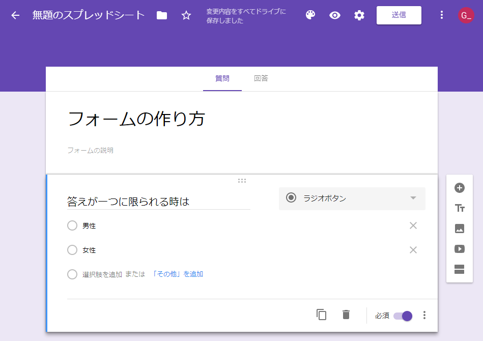Screen dimensions: 483x341
Task: Remove the 女性 option
Action: (413, 250)
